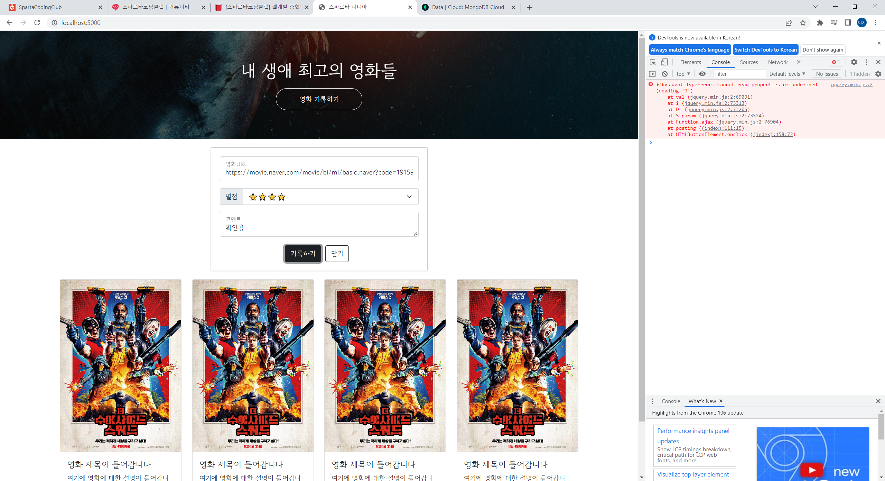Image resolution: width=885 pixels, height=481 pixels.
Task: Open the (index):111:15 stack trace link
Action: 722,128
